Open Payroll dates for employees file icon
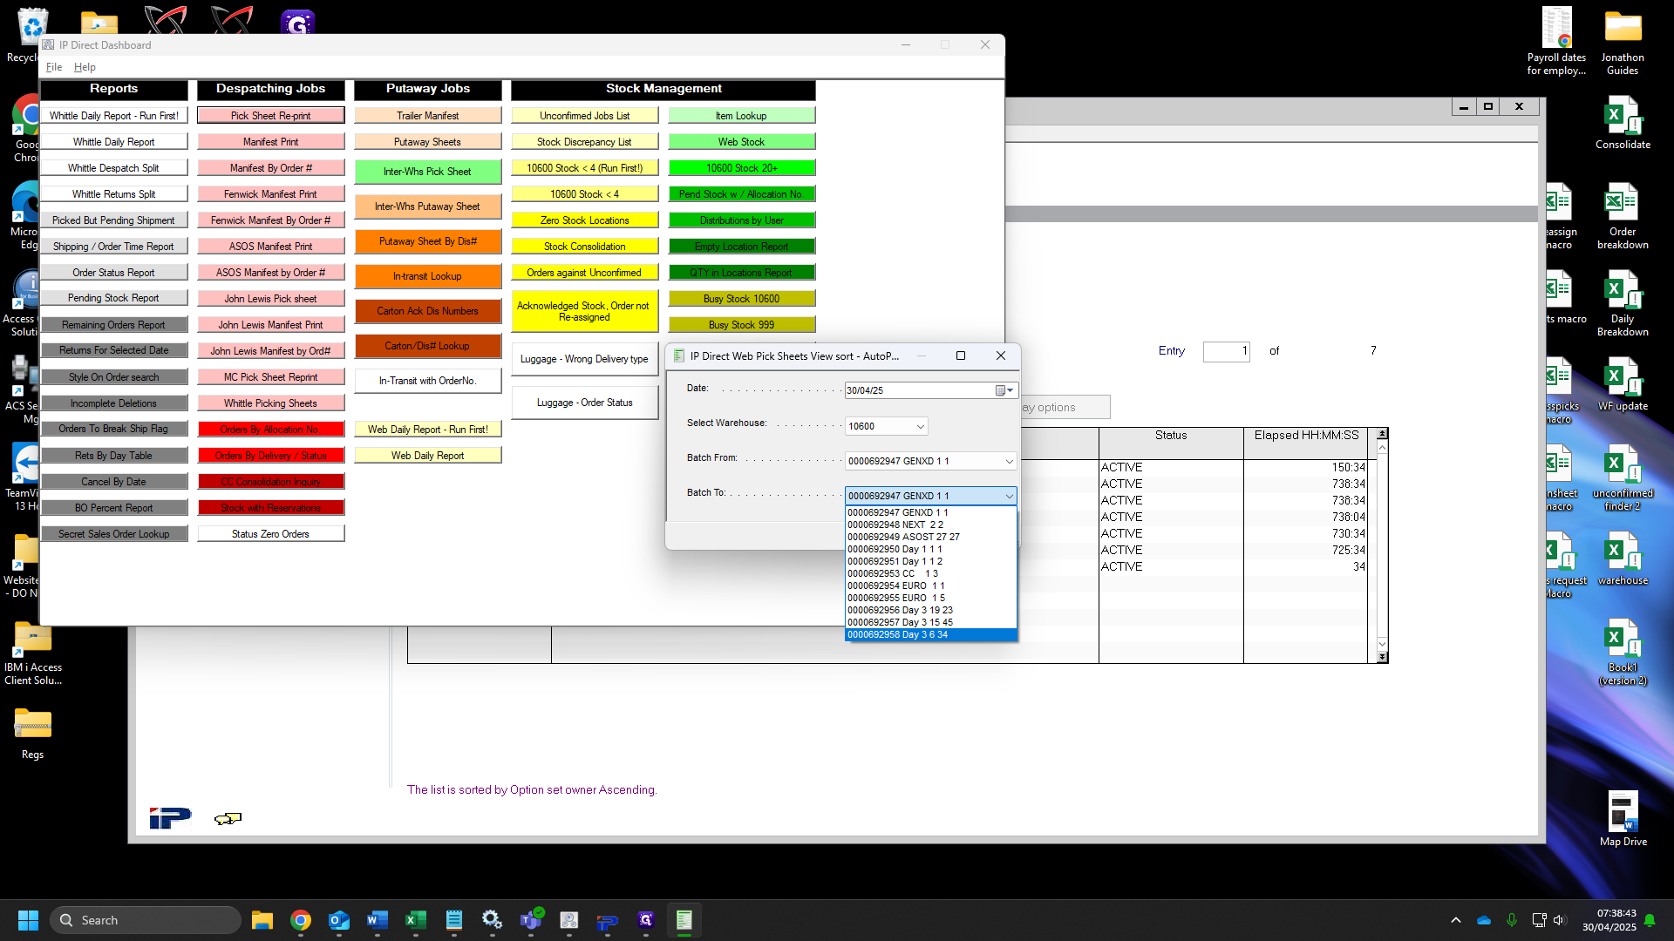This screenshot has height=941, width=1674. click(1556, 40)
